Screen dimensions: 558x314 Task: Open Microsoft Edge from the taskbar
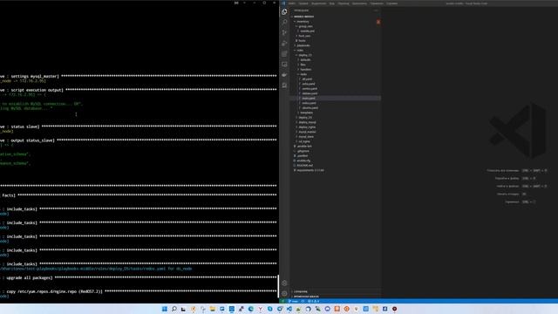pos(251,309)
